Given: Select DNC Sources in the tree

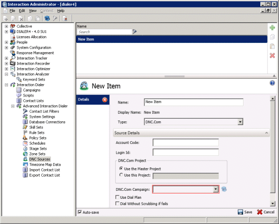Looking at the screenshot, I should pos(39,159).
